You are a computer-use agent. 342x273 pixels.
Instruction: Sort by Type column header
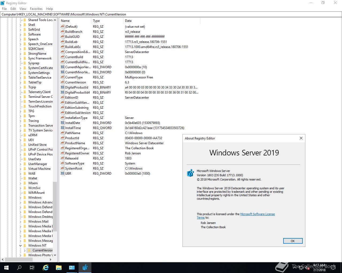(107, 21)
